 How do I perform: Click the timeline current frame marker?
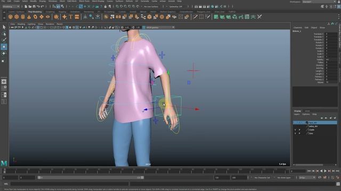4,171
